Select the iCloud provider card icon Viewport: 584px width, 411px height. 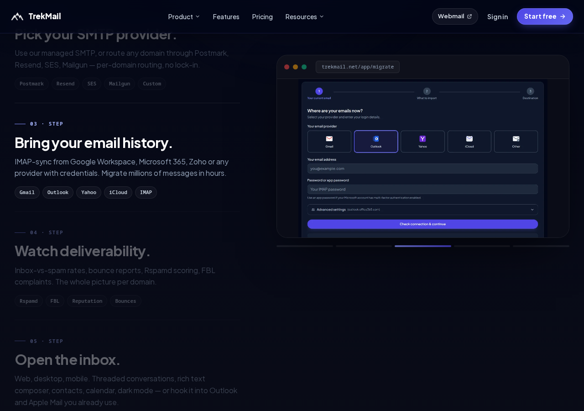click(469, 139)
